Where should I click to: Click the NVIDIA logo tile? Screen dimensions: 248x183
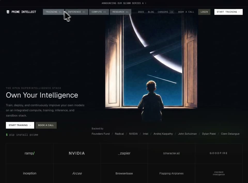(x=77, y=153)
